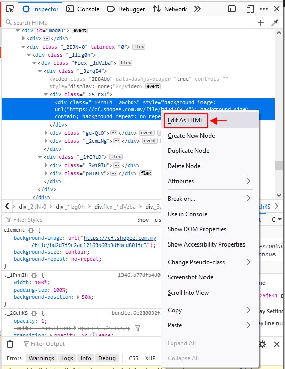
Task: Open the Paste submenu
Action: pyautogui.click(x=210, y=325)
